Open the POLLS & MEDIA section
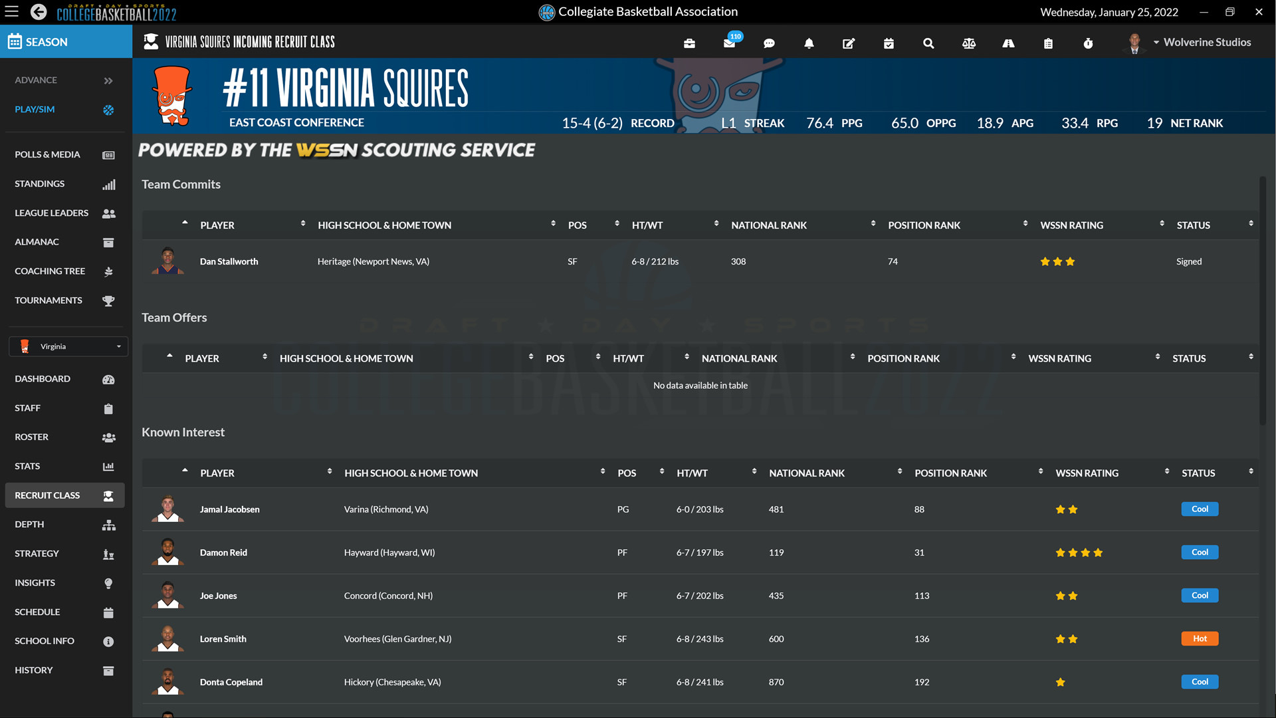This screenshot has height=718, width=1276. click(47, 154)
